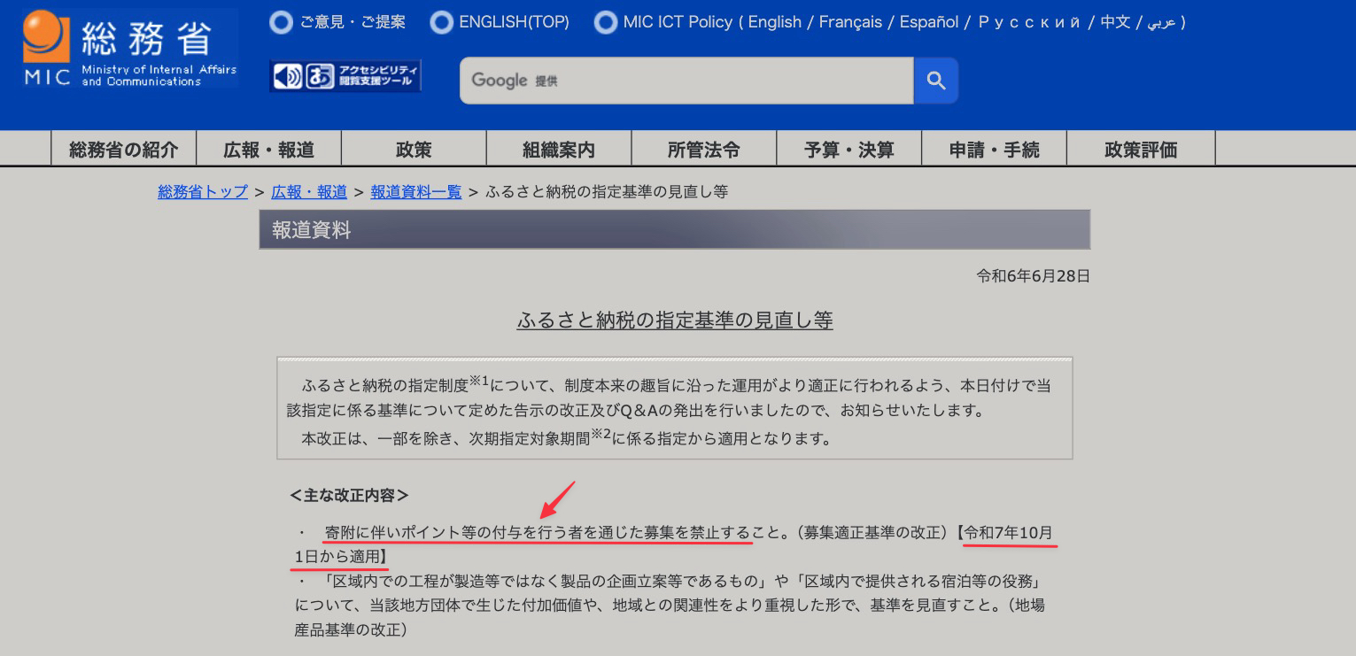Open the 総務省の紹介 navigation menu
Screen dimensions: 1356x656
[x=124, y=150]
